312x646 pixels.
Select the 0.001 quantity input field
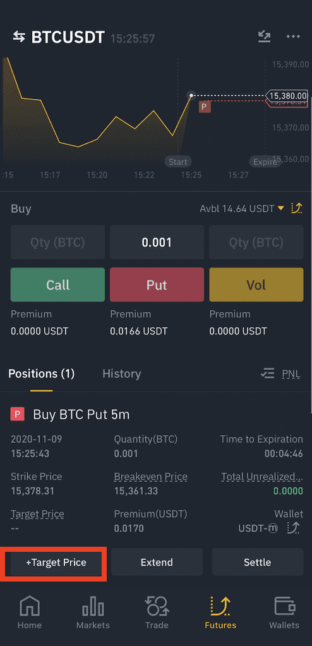point(157,242)
